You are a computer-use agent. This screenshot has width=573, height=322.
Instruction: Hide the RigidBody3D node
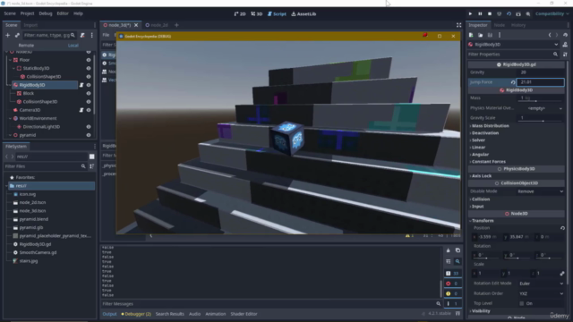89,85
